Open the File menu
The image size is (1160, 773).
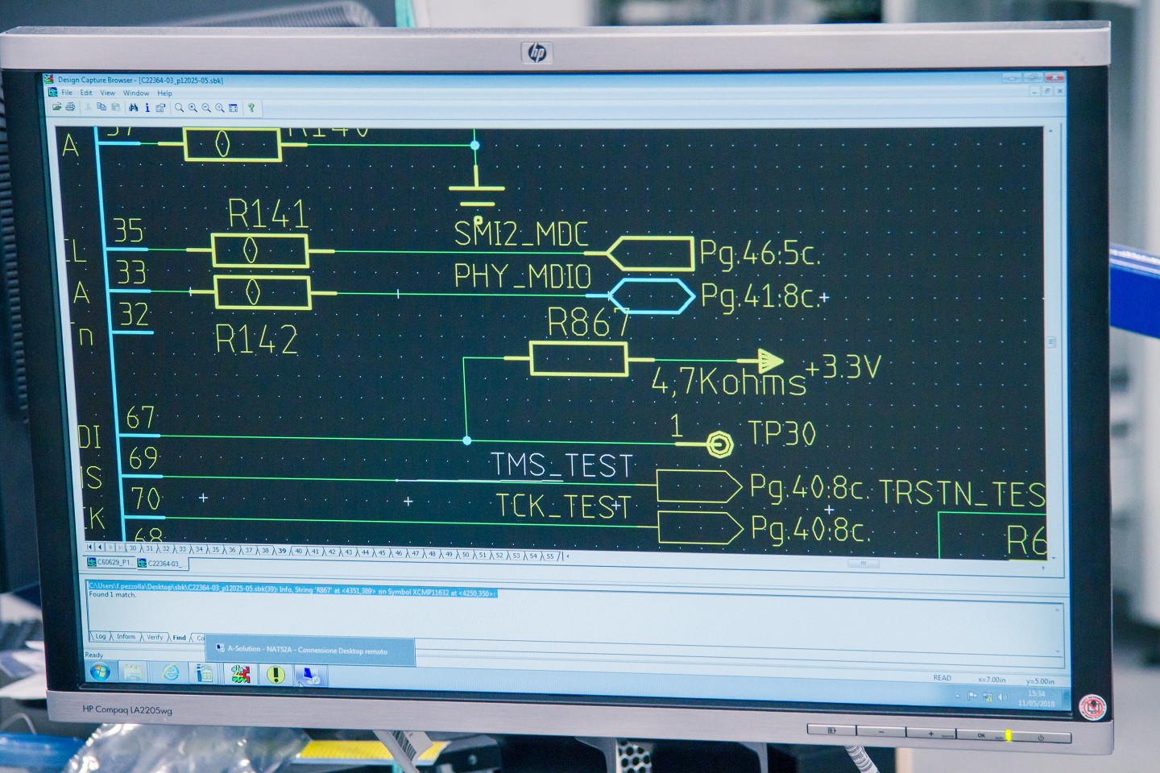pyautogui.click(x=67, y=93)
